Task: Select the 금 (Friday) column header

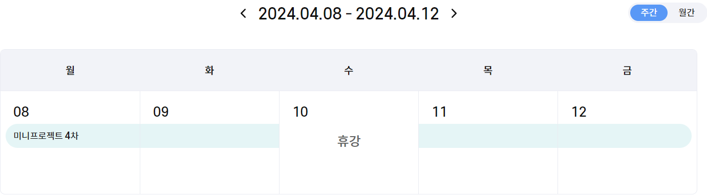Action: click(627, 71)
